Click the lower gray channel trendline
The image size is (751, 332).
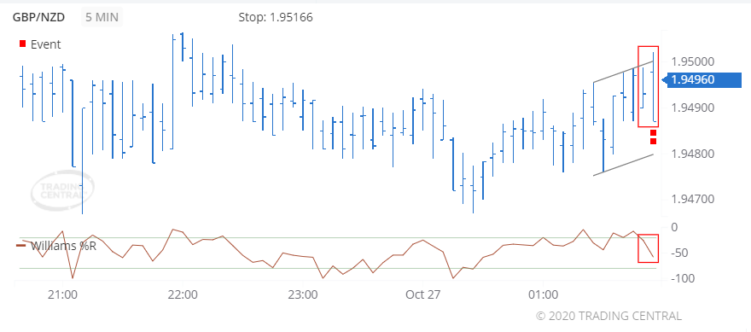pos(623,165)
